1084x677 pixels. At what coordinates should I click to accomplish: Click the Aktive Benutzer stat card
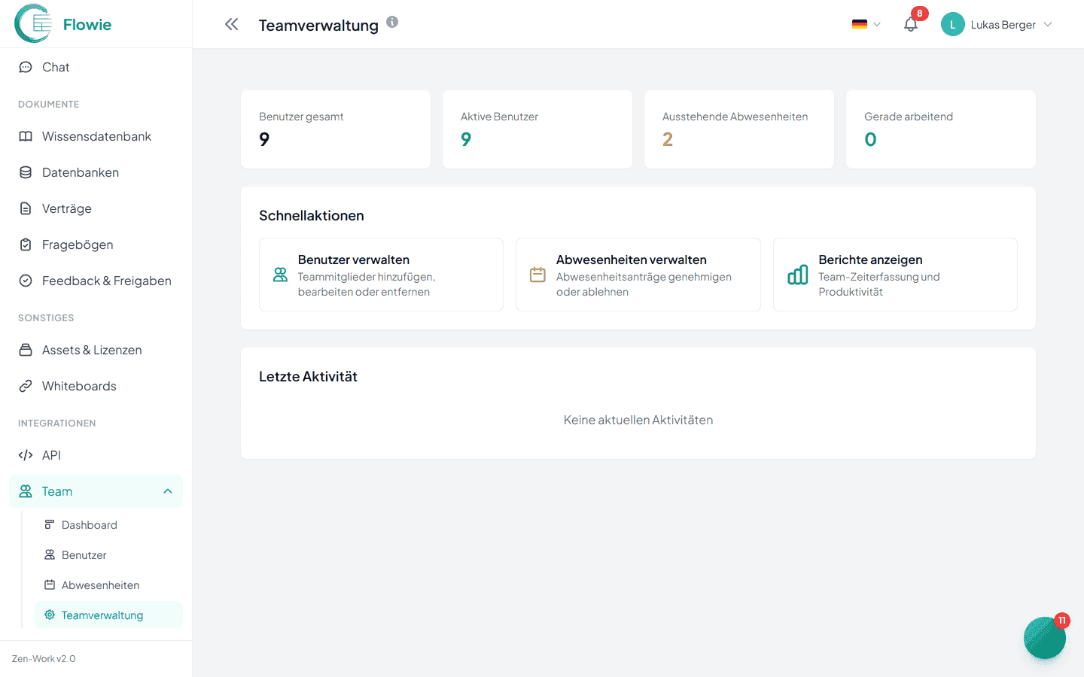click(x=537, y=129)
